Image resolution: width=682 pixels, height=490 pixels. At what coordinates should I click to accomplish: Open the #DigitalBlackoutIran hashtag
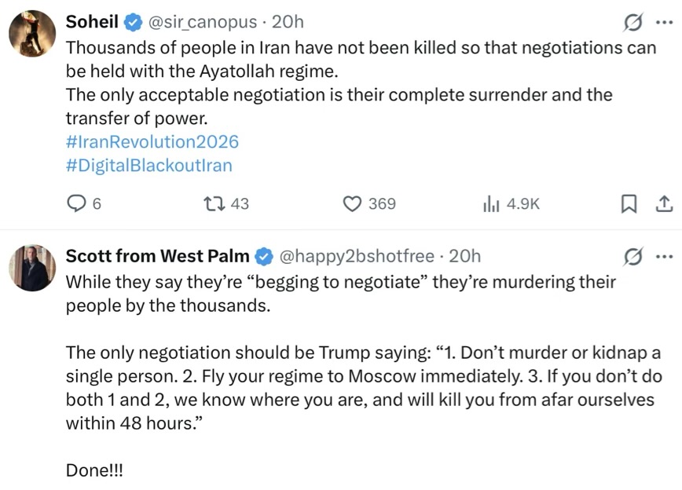(149, 166)
